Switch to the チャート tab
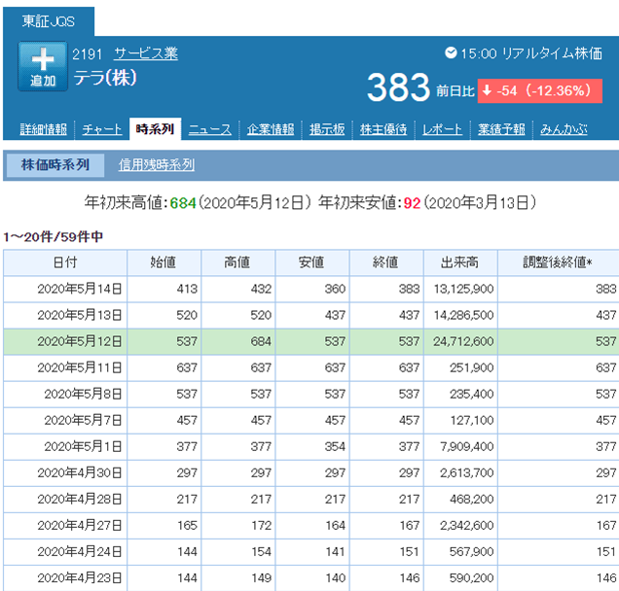Viewport: 619px width, 591px height. point(102,129)
